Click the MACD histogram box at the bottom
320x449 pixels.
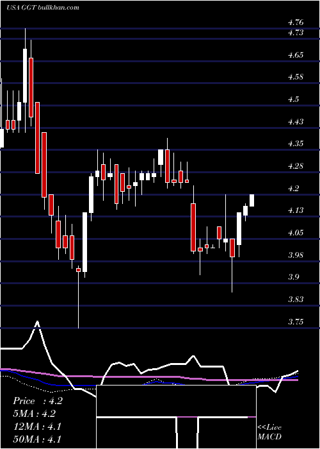(176, 417)
